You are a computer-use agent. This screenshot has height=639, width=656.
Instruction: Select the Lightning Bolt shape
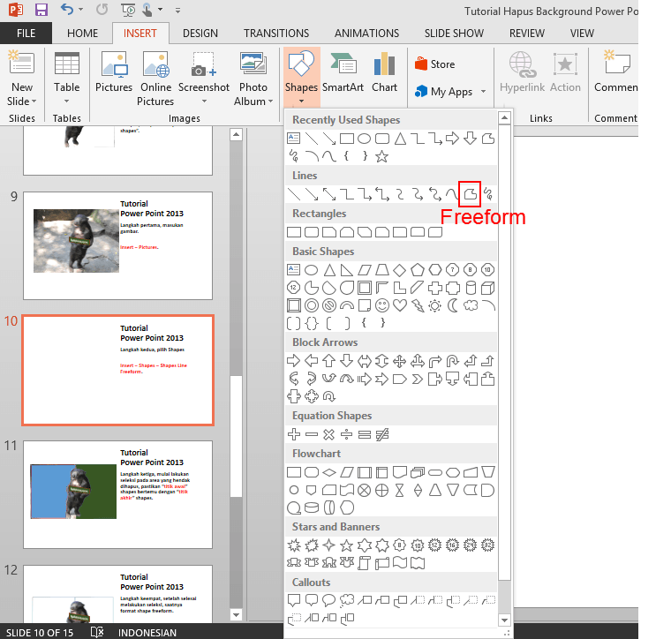pos(418,305)
